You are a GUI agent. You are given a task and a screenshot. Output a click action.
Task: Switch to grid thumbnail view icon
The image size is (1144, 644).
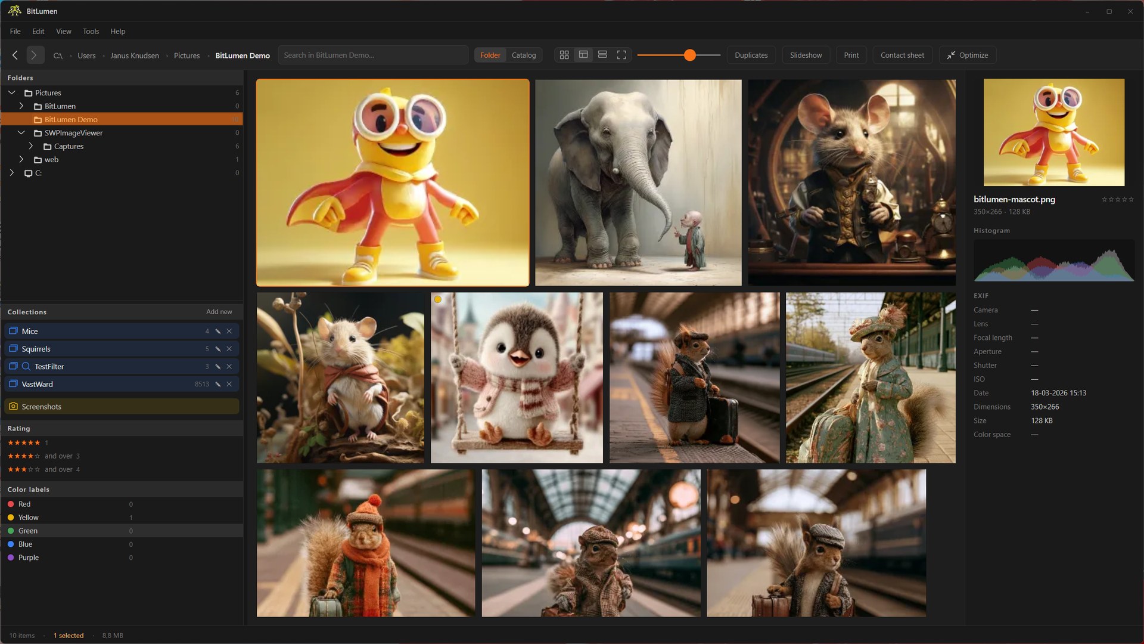tap(564, 55)
